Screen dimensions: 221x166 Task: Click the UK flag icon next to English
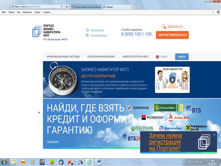click(x=157, y=57)
